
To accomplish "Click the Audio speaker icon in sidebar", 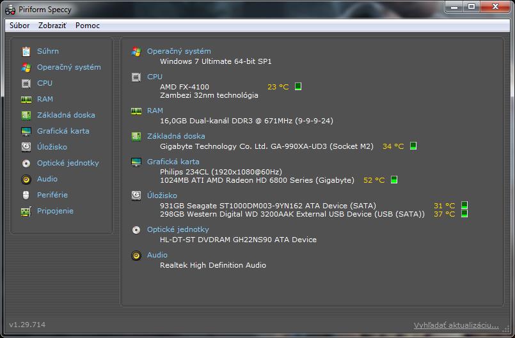I will tap(26, 179).
